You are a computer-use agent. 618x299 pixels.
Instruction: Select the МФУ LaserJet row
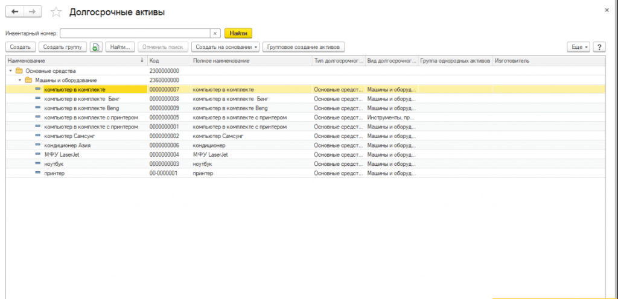[62, 154]
